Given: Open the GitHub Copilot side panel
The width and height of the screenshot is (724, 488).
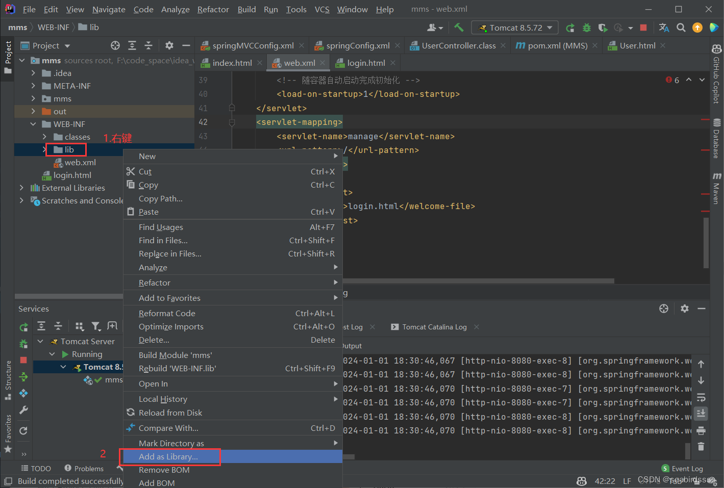Looking at the screenshot, I should (717, 74).
